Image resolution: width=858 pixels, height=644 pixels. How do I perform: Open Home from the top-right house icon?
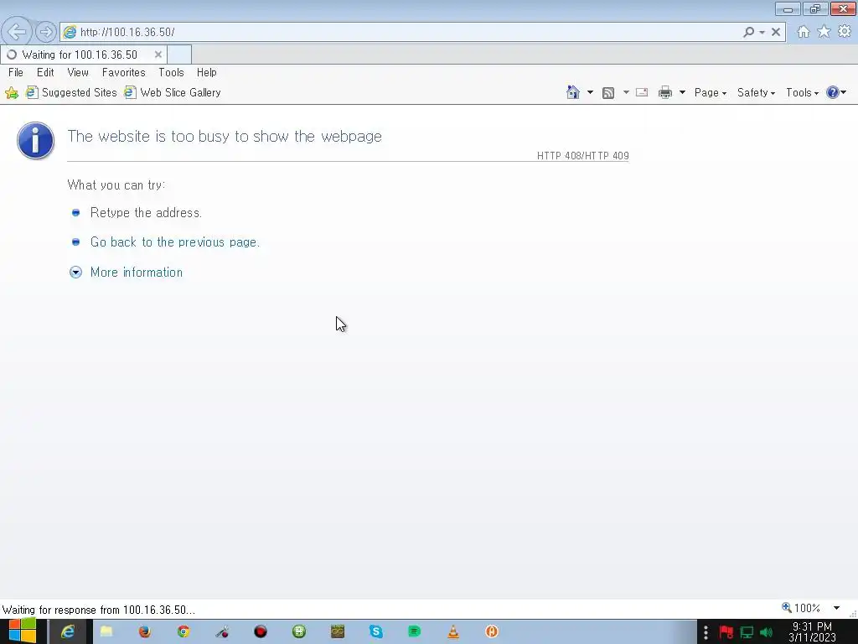(x=804, y=32)
